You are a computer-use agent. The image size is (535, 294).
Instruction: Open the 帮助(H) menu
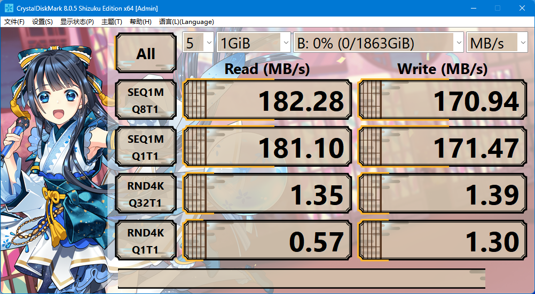140,22
